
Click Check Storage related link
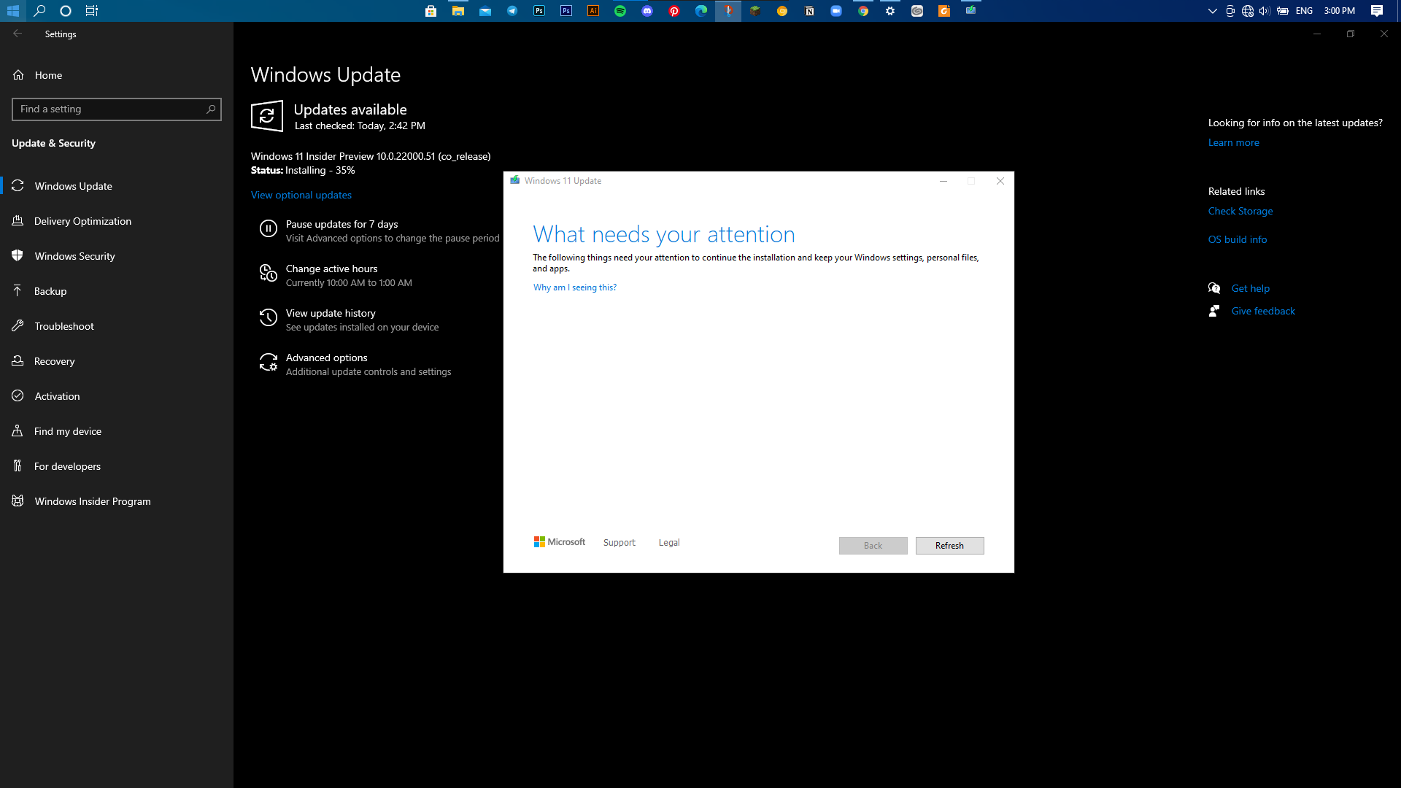1240,211
